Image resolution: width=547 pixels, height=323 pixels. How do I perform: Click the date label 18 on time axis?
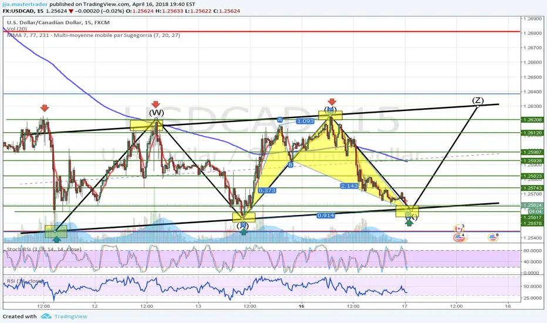pos(508,306)
